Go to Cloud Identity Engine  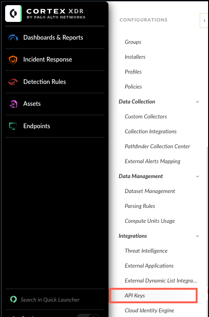pyautogui.click(x=149, y=310)
